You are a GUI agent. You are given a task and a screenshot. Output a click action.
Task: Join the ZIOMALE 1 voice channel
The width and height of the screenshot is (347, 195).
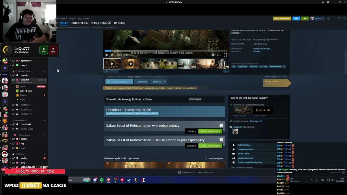(26, 105)
